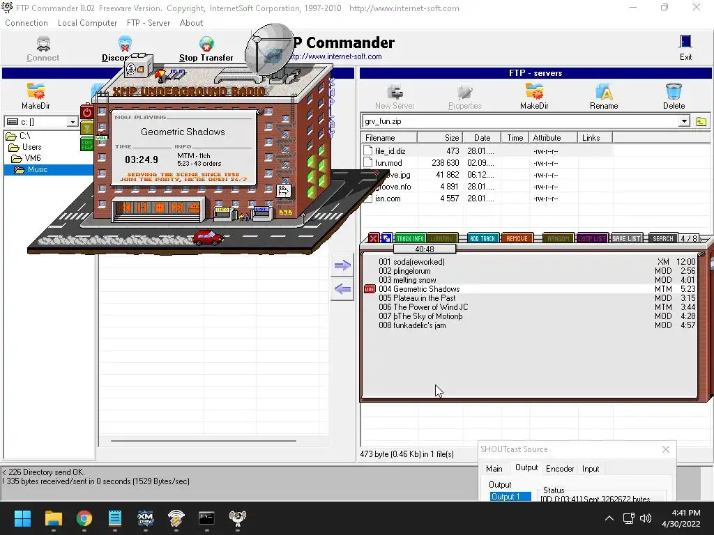Toggle RANDOM playback mode
Screen dimensions: 714x535
pyautogui.click(x=559, y=238)
